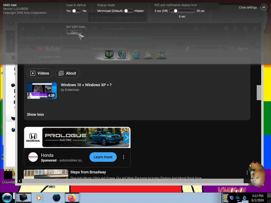Open the dark globe browser on taskbar
The image size is (271, 203).
pos(56,198)
